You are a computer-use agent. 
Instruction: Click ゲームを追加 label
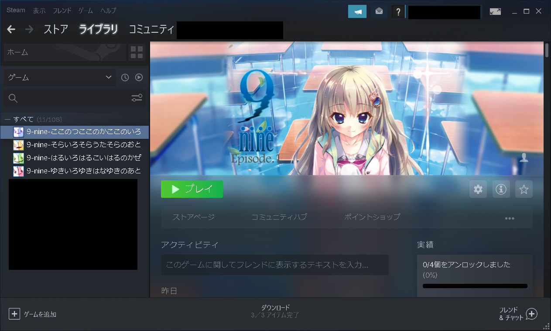40,314
